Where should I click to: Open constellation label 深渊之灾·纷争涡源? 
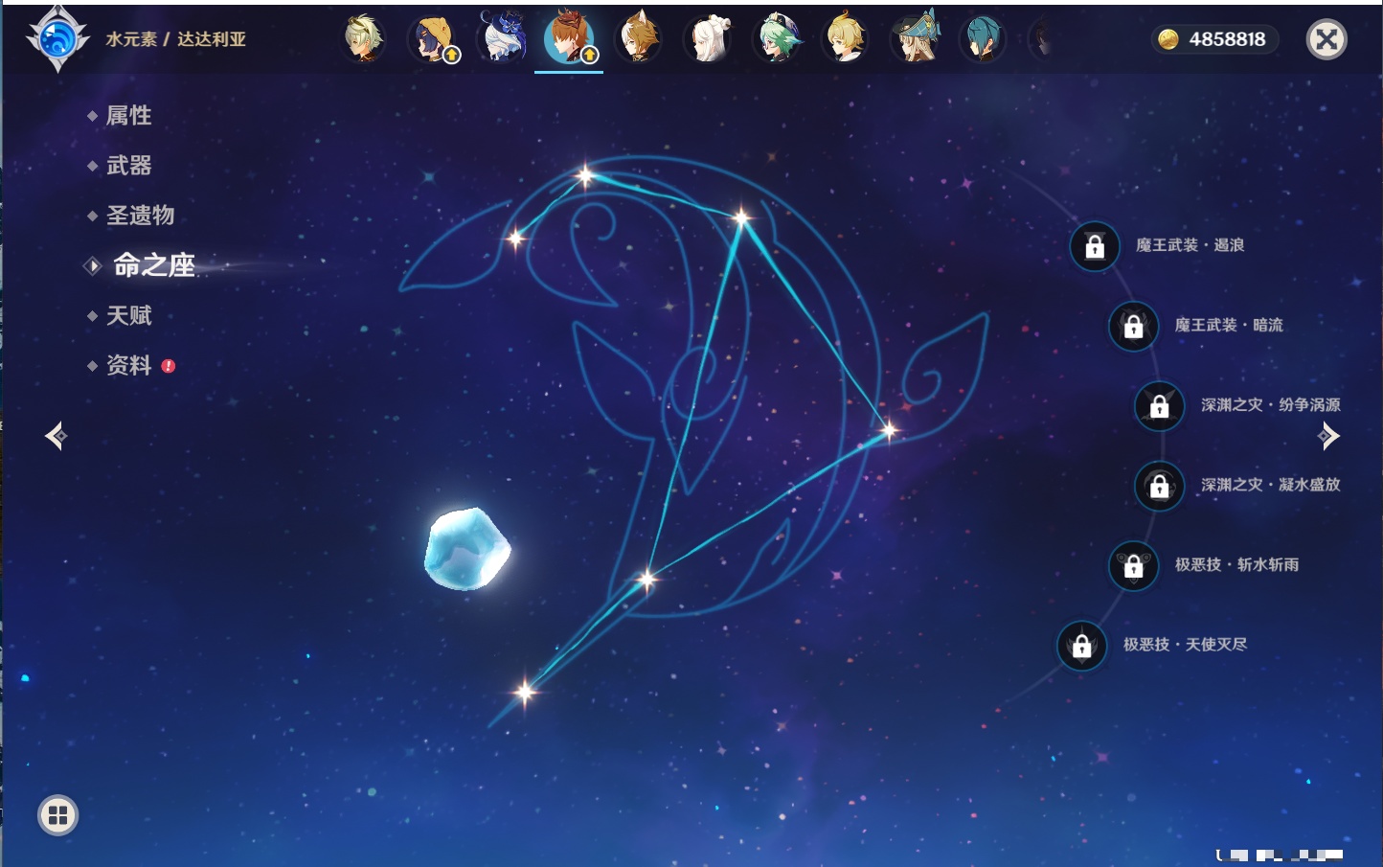click(x=1271, y=404)
